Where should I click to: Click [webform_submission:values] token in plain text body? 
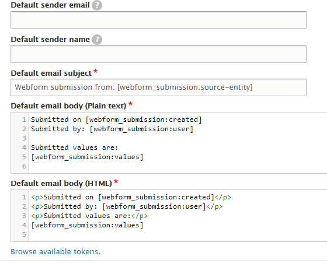(x=87, y=157)
